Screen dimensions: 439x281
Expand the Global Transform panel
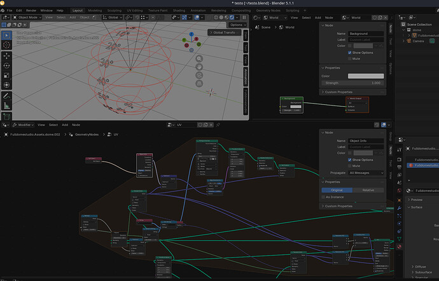click(224, 32)
